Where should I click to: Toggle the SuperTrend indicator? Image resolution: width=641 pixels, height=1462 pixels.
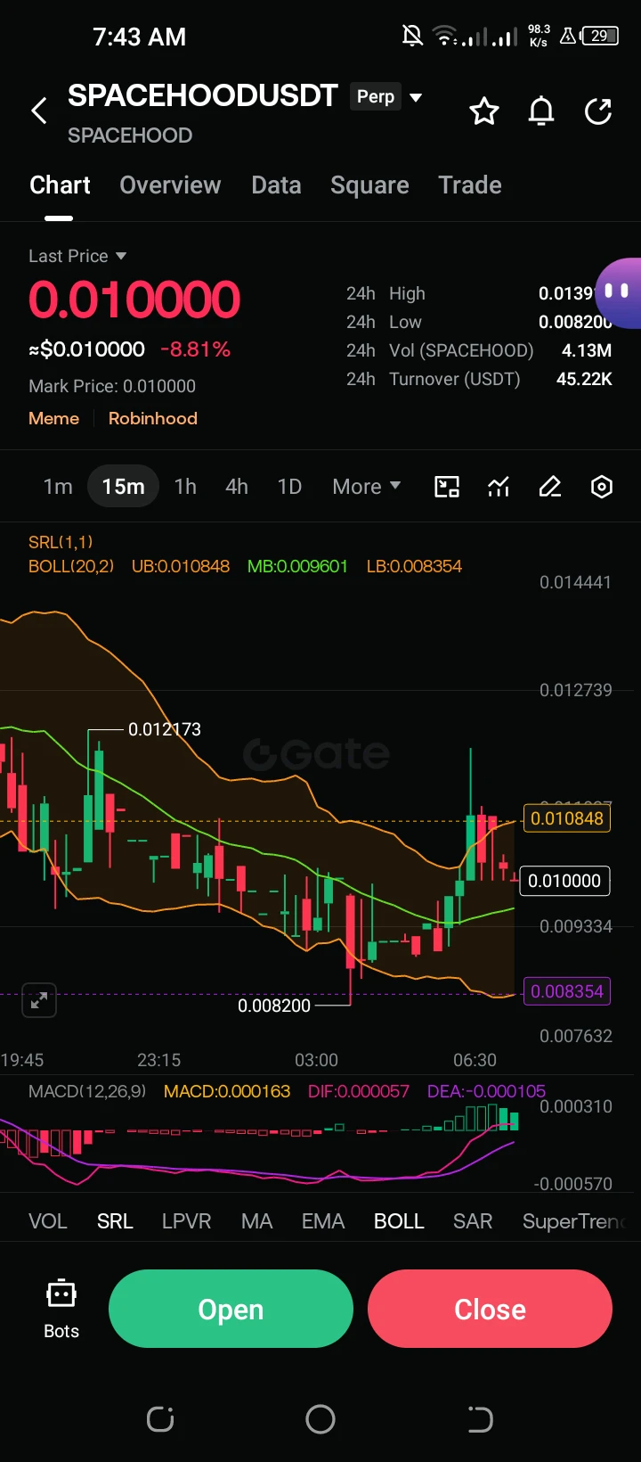click(x=575, y=1221)
